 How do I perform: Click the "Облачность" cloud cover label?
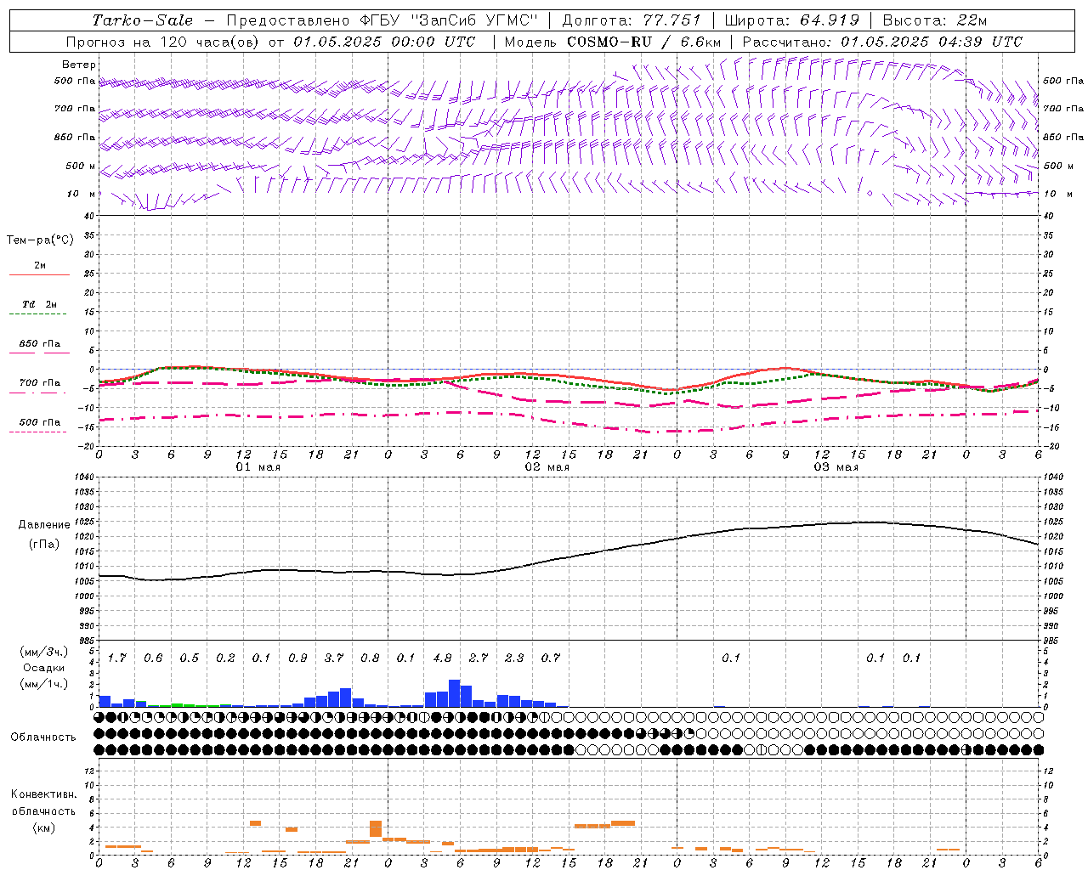coord(43,737)
